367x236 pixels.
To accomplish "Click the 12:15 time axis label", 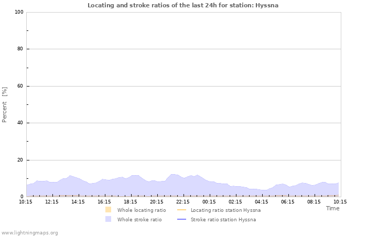I will pos(52,202).
